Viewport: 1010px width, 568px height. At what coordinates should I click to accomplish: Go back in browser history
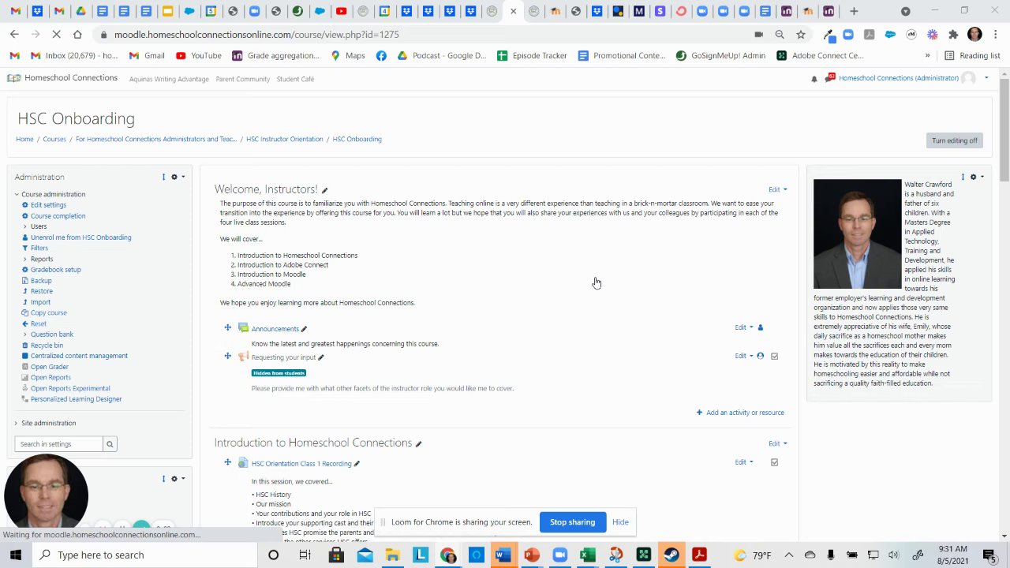click(x=14, y=35)
